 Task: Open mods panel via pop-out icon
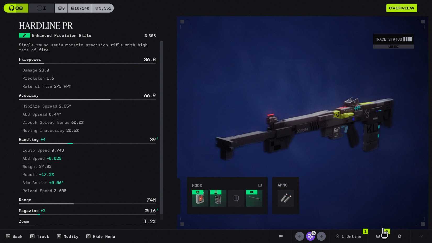tap(260, 185)
